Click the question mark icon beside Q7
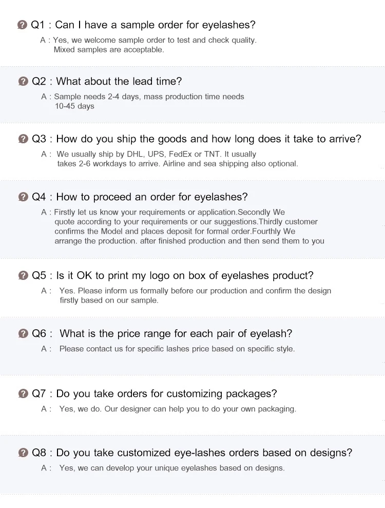 [x=23, y=394]
